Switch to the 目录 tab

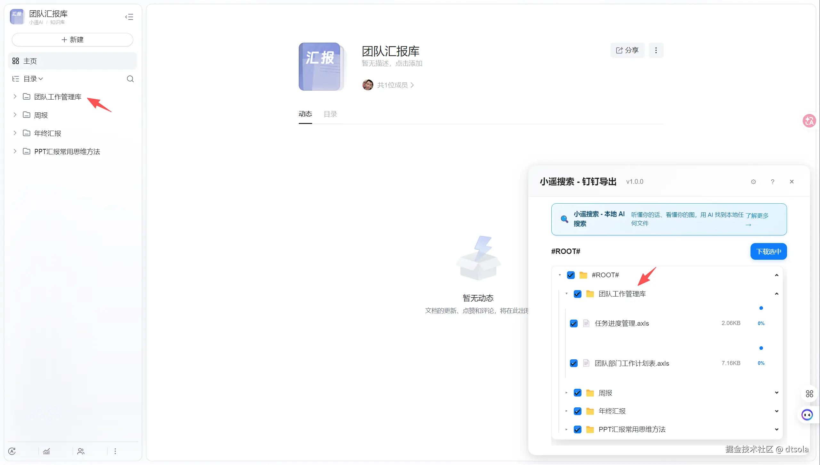click(330, 114)
